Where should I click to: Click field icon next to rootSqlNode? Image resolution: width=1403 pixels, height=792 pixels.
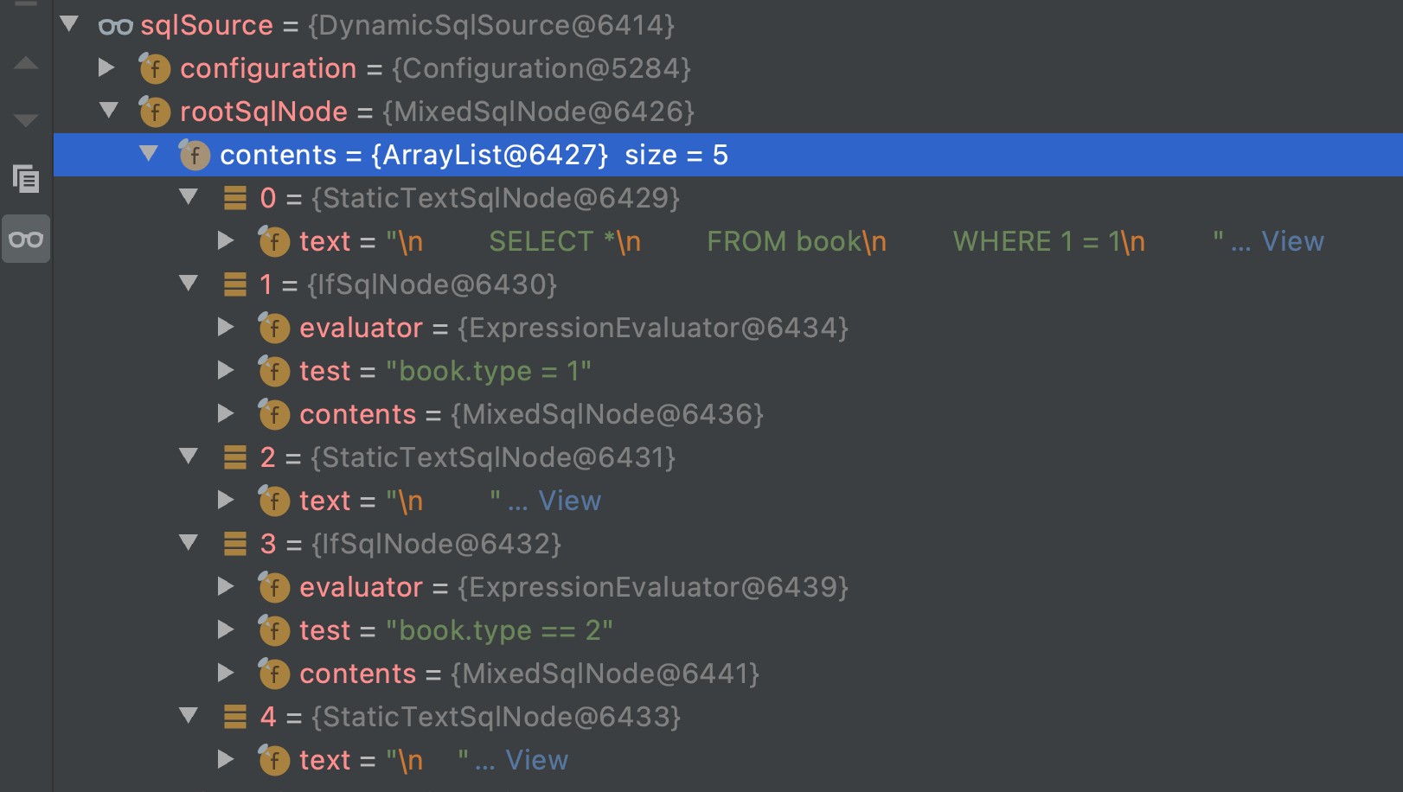(x=155, y=111)
